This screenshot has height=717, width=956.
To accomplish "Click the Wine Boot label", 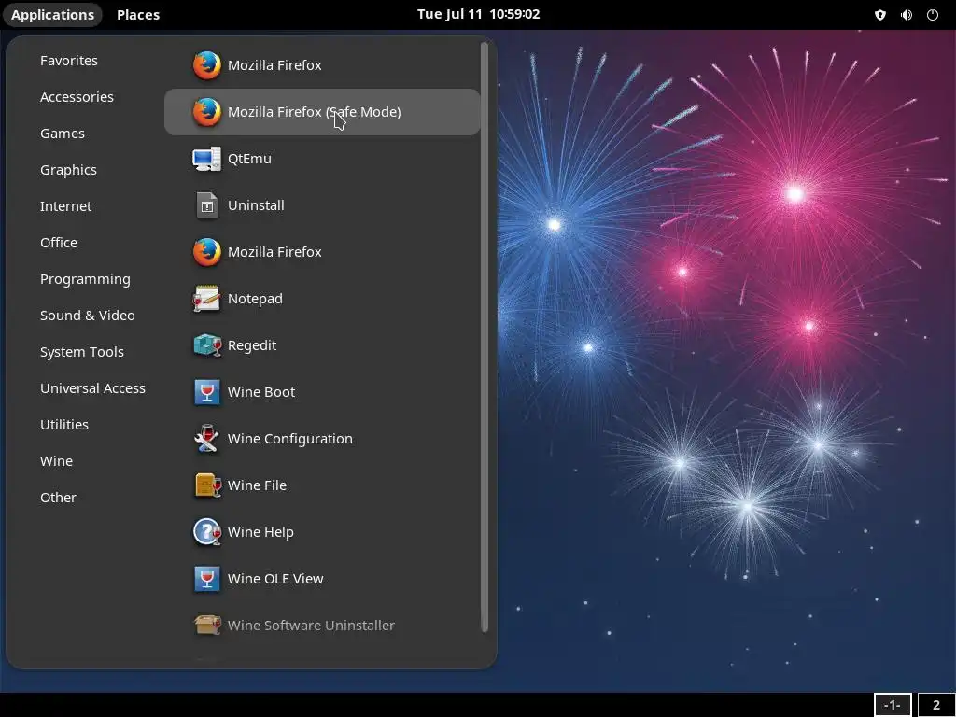I will coord(261,392).
